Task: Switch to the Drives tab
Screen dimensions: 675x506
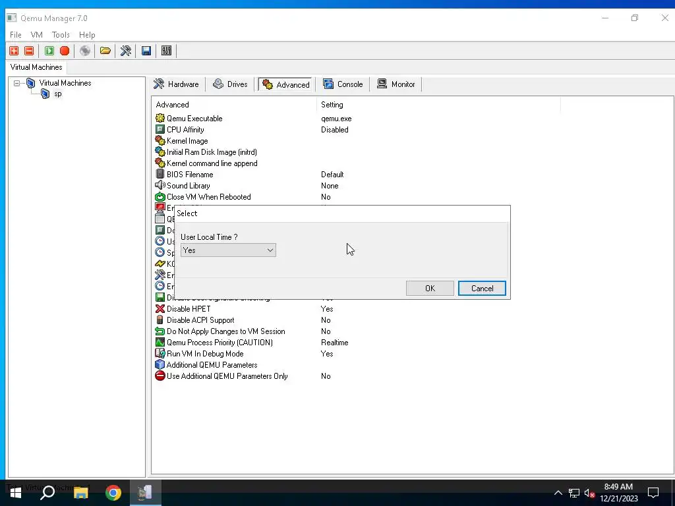Action: [230, 84]
